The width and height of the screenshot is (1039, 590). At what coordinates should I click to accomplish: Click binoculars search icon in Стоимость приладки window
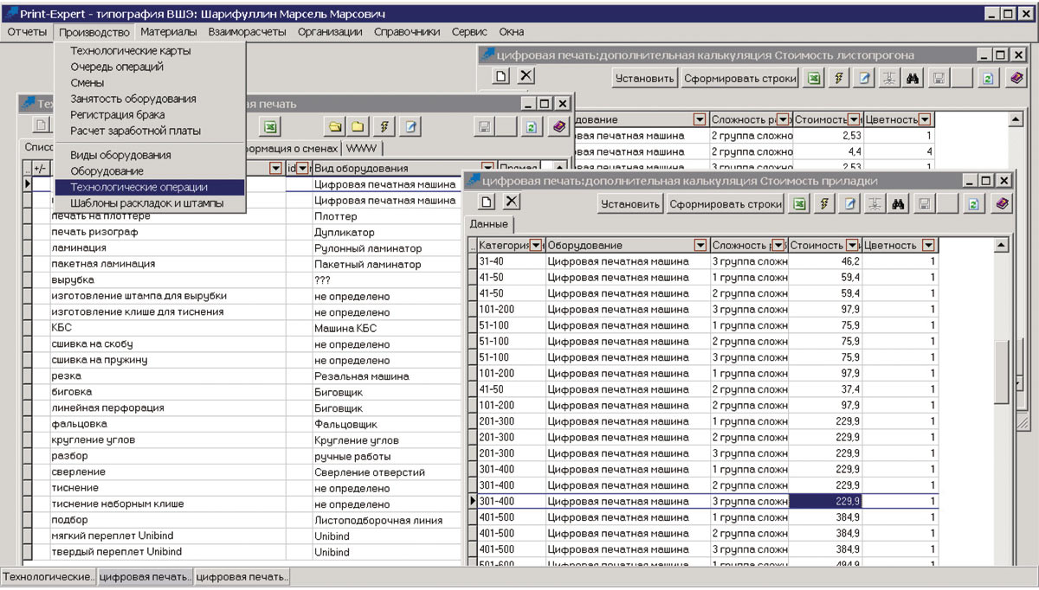point(899,204)
